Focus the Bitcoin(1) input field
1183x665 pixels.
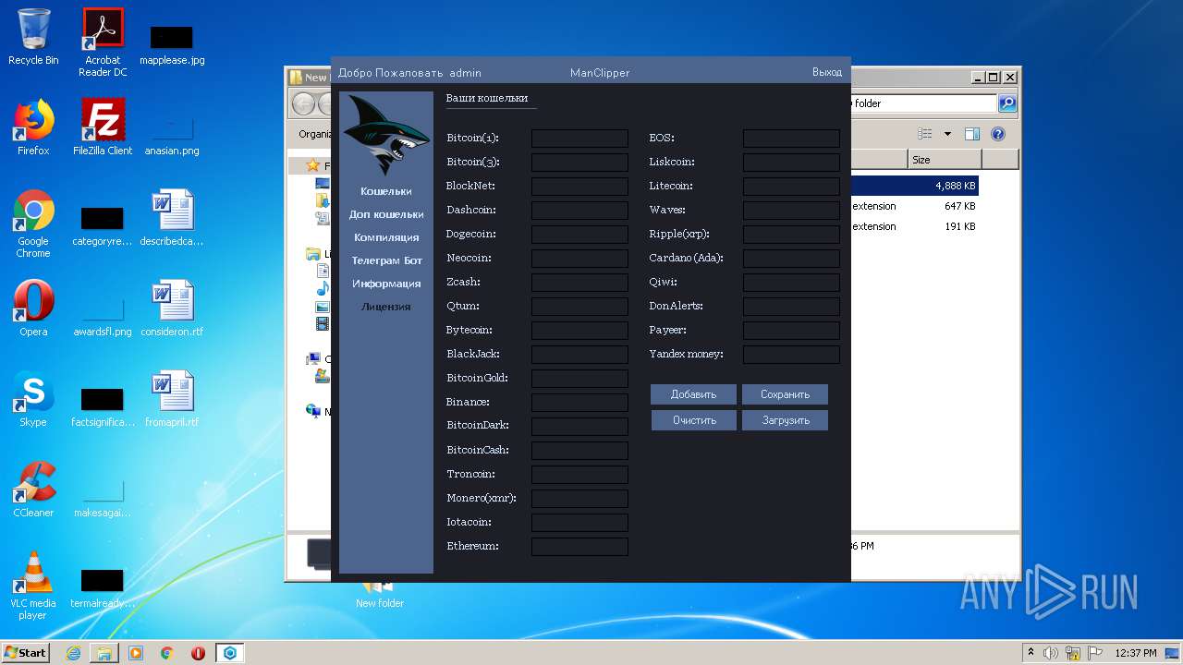579,139
